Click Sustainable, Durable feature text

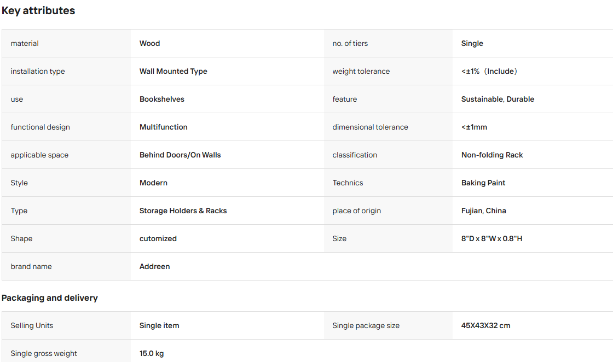pos(498,99)
